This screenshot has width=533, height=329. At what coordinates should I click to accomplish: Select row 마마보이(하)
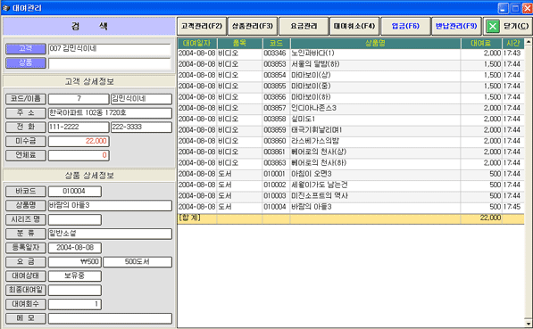coord(350,97)
